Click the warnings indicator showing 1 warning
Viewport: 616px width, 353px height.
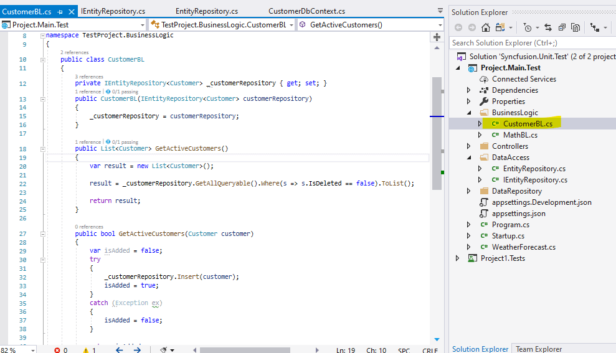click(89, 350)
